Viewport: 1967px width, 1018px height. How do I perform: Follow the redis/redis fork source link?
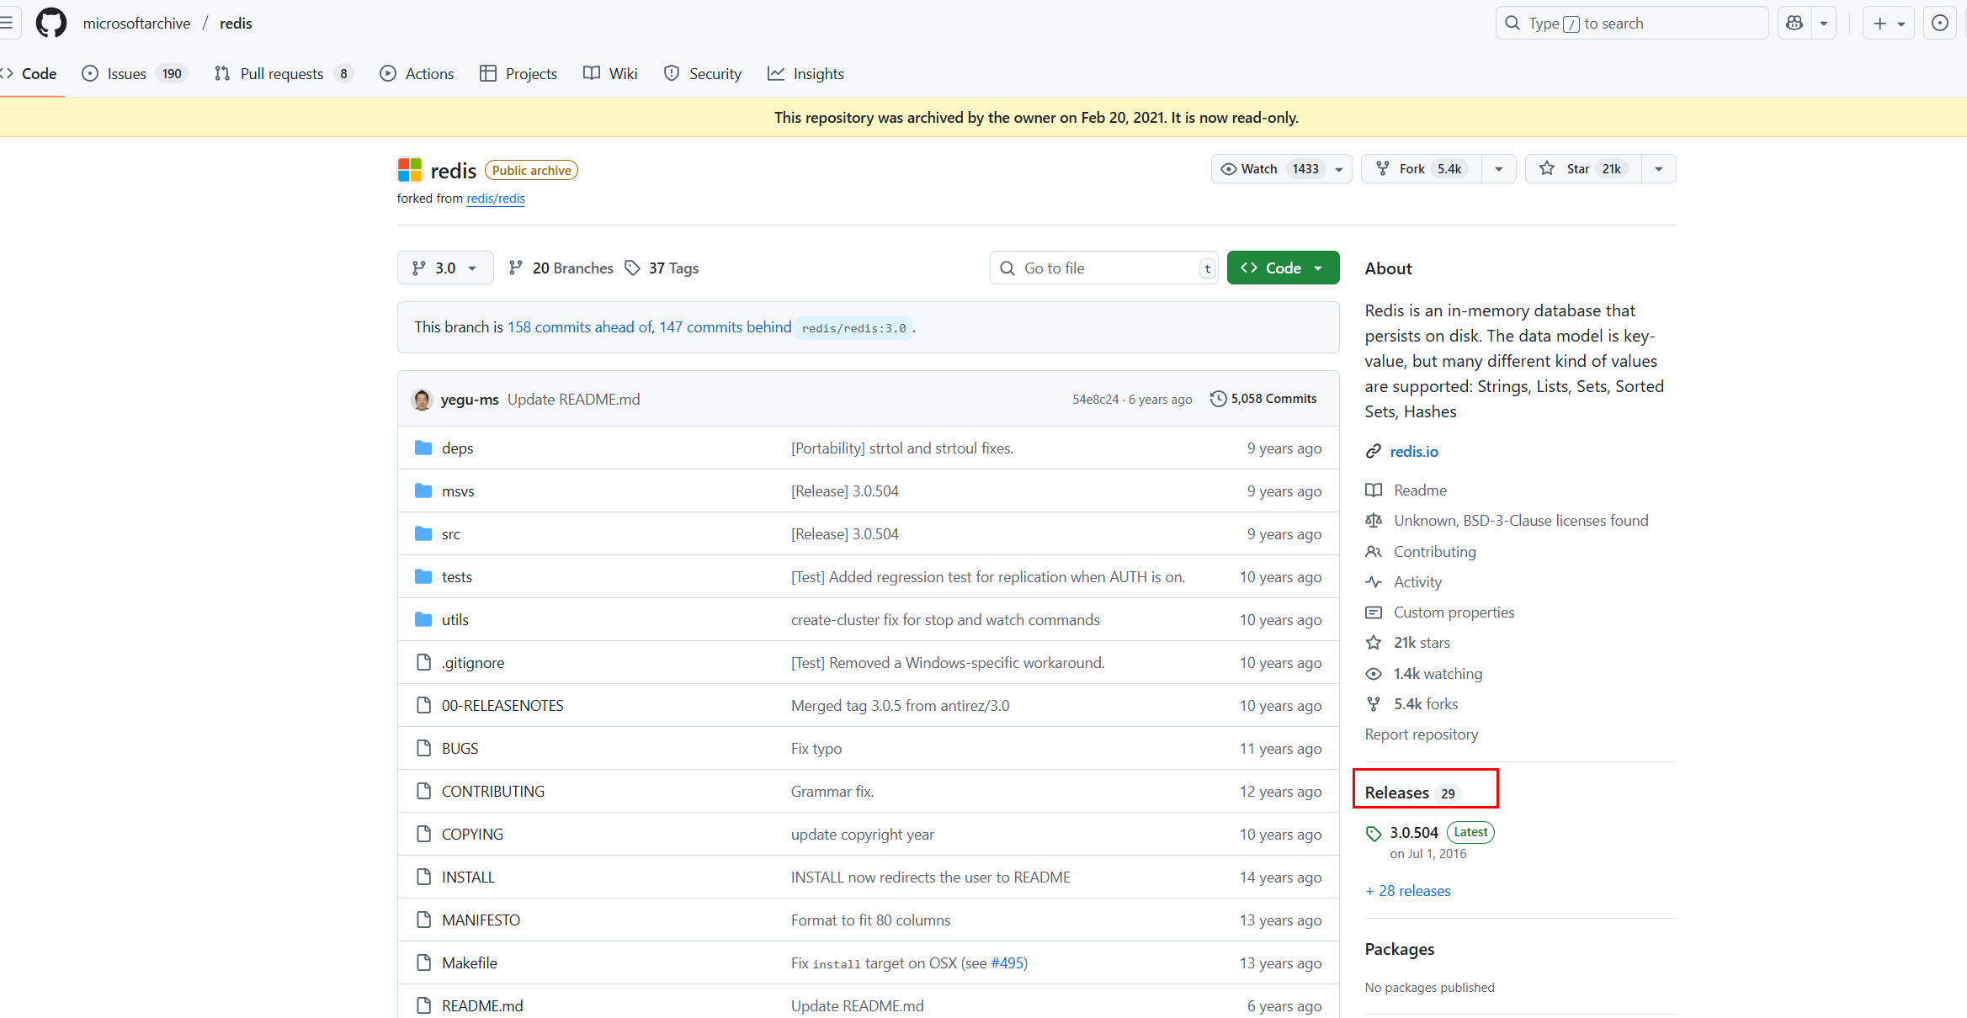(496, 199)
